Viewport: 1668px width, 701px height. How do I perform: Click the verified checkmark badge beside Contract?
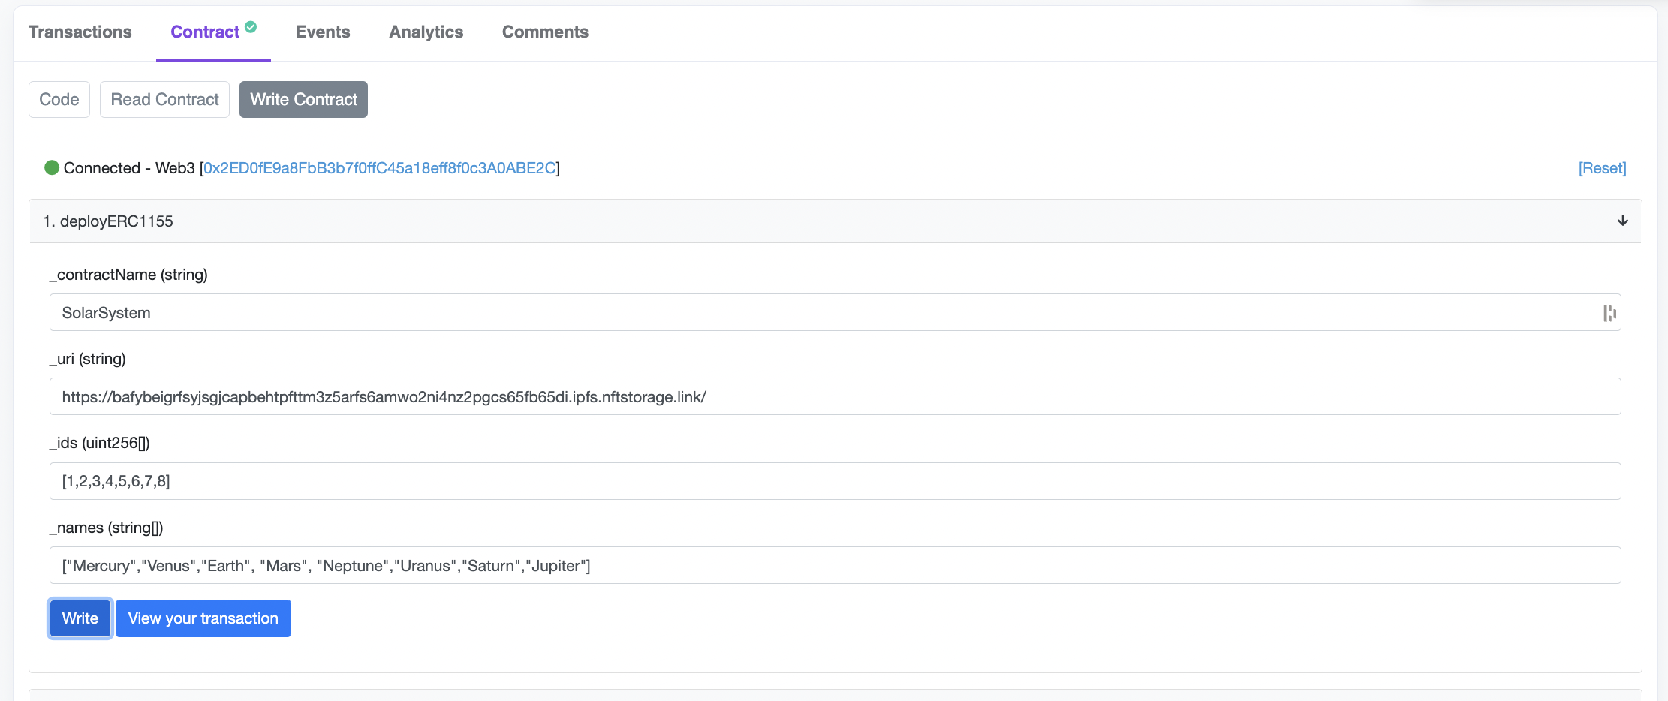click(x=251, y=27)
